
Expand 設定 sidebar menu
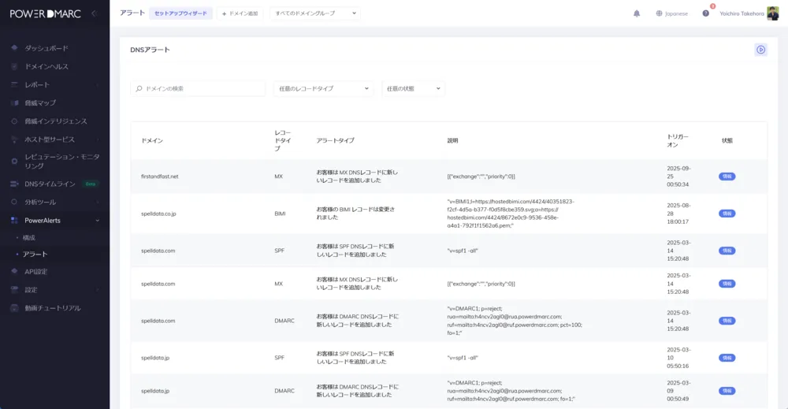point(31,290)
